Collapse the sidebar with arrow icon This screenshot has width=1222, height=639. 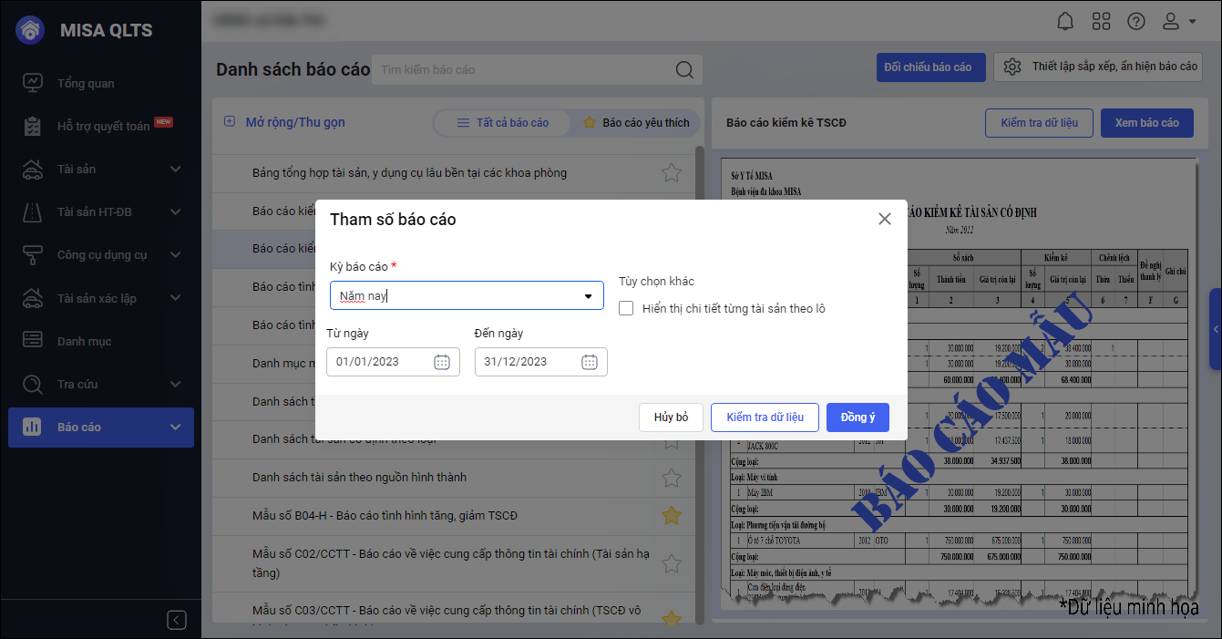[177, 620]
